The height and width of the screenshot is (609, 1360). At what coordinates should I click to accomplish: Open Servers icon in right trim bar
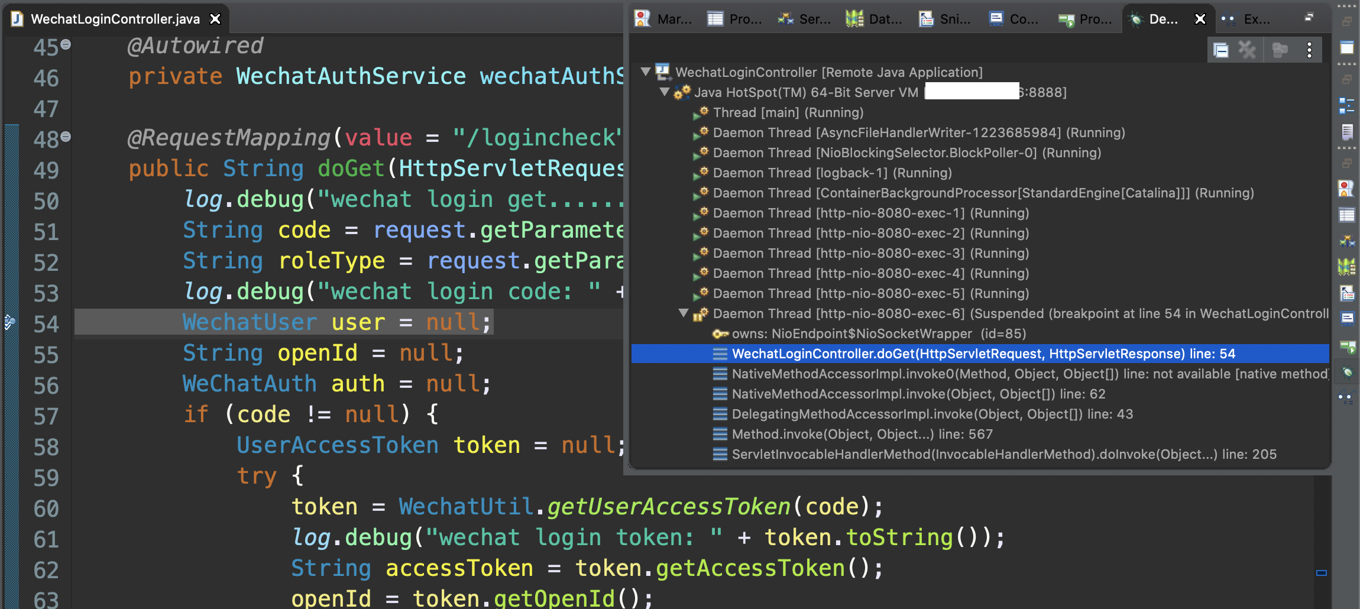tap(1347, 241)
